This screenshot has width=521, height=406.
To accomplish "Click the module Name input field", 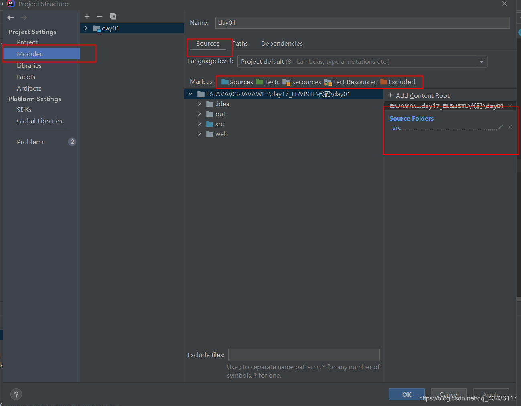I will (x=363, y=23).
